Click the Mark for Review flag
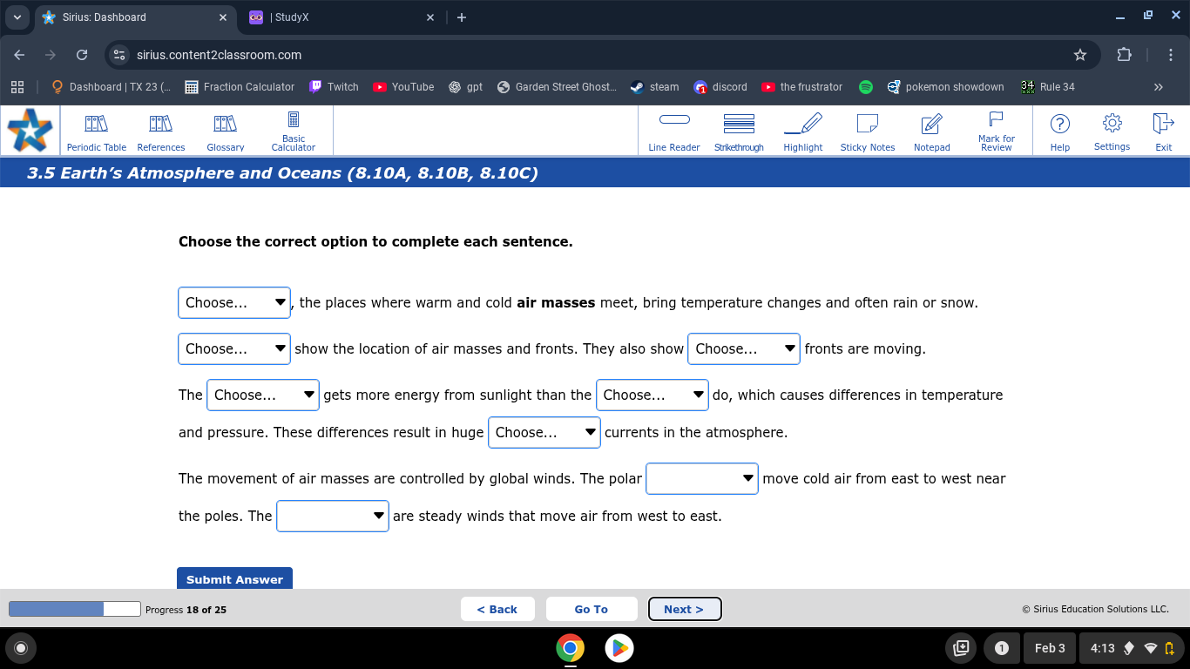The height and width of the screenshot is (669, 1190). coord(997,132)
